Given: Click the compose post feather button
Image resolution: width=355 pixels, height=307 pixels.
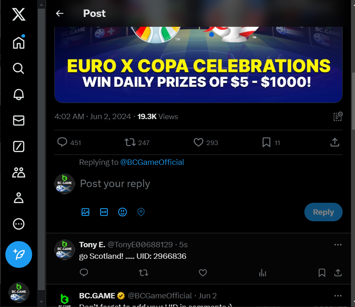Looking at the screenshot, I should 19,254.
